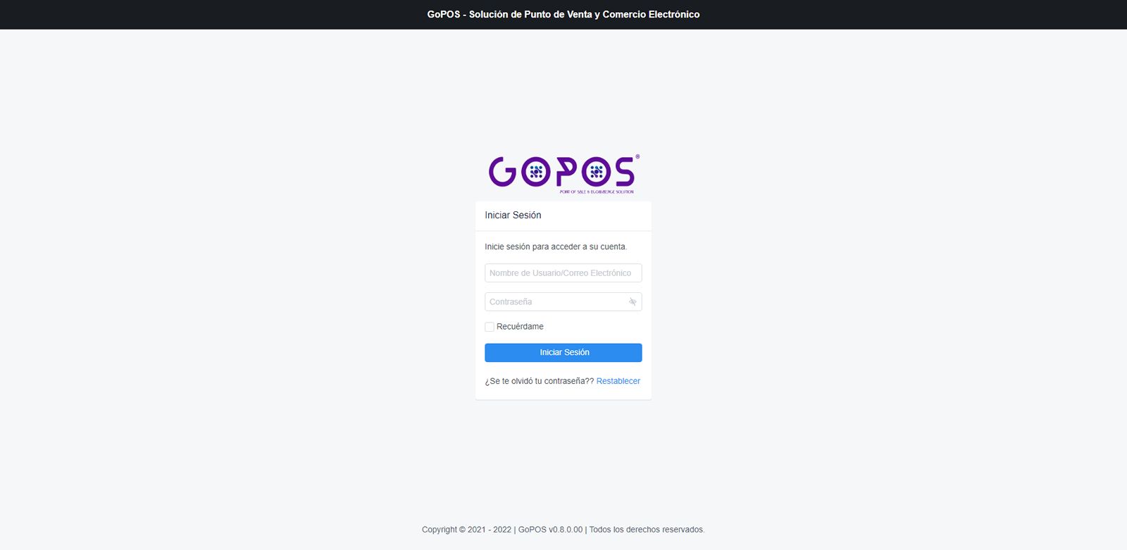Enable the Recuérdame checkbox
This screenshot has width=1127, height=550.
[x=490, y=327]
